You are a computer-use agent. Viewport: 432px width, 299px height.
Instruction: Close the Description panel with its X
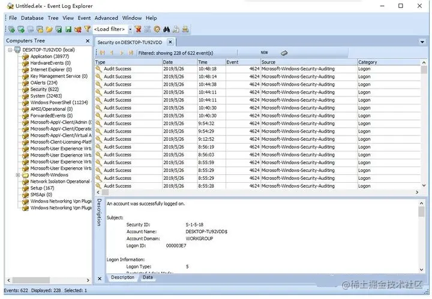click(x=100, y=279)
